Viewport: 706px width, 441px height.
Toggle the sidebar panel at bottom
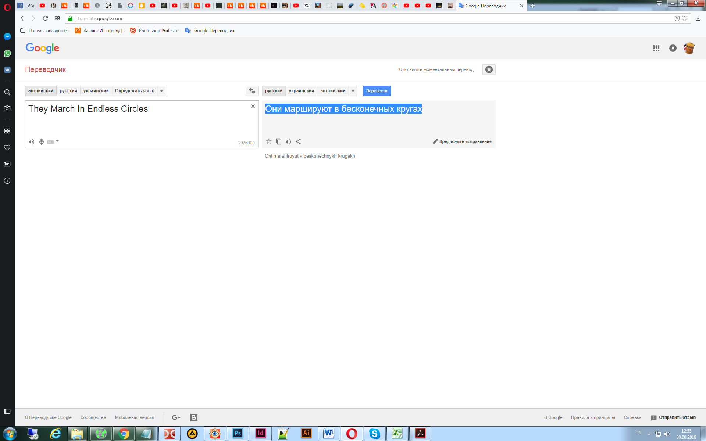point(7,411)
